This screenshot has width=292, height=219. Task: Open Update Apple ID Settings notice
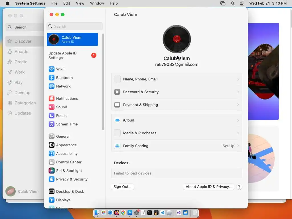[x=72, y=56]
